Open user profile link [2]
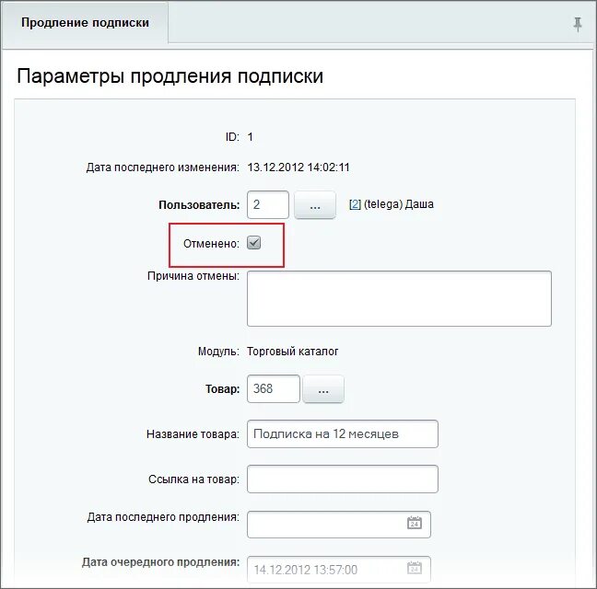 pyautogui.click(x=355, y=204)
